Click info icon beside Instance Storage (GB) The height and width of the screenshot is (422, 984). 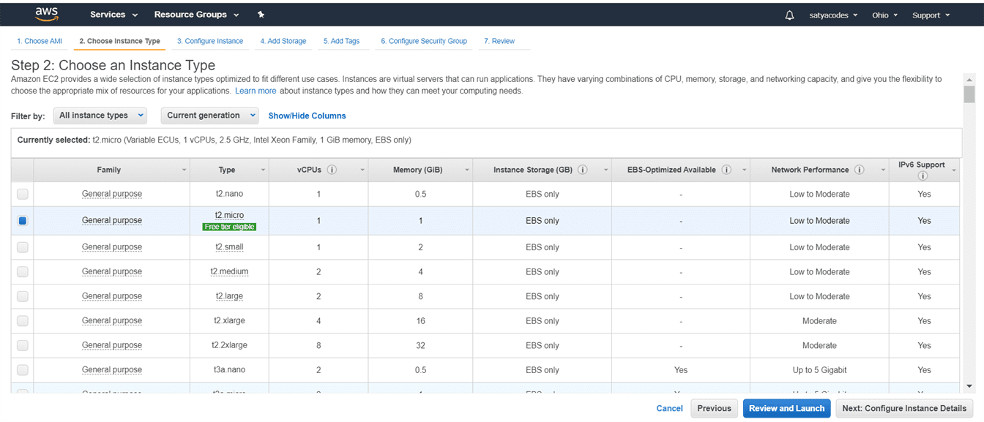pos(583,170)
